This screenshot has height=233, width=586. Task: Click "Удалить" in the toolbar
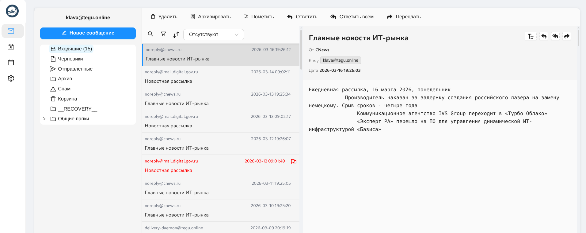[164, 17]
